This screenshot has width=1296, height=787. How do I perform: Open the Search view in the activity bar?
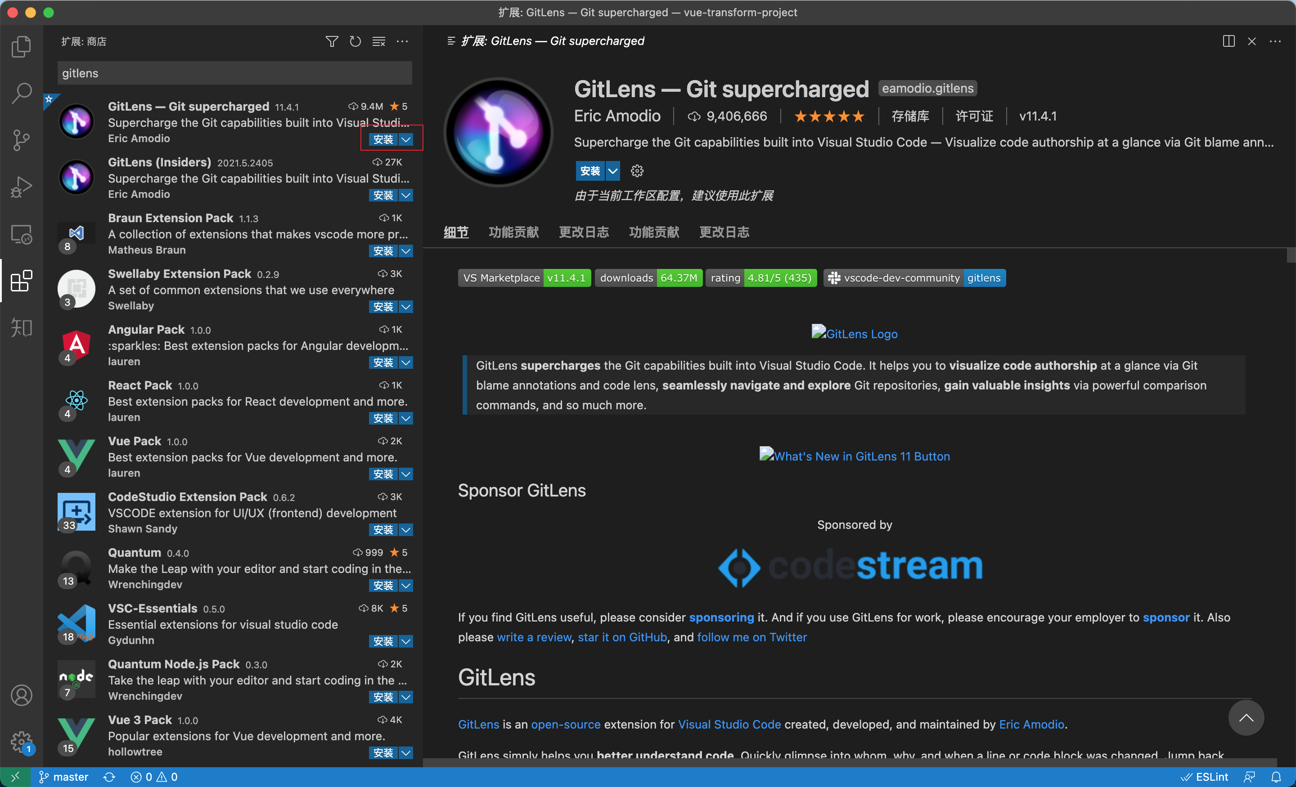coord(21,93)
